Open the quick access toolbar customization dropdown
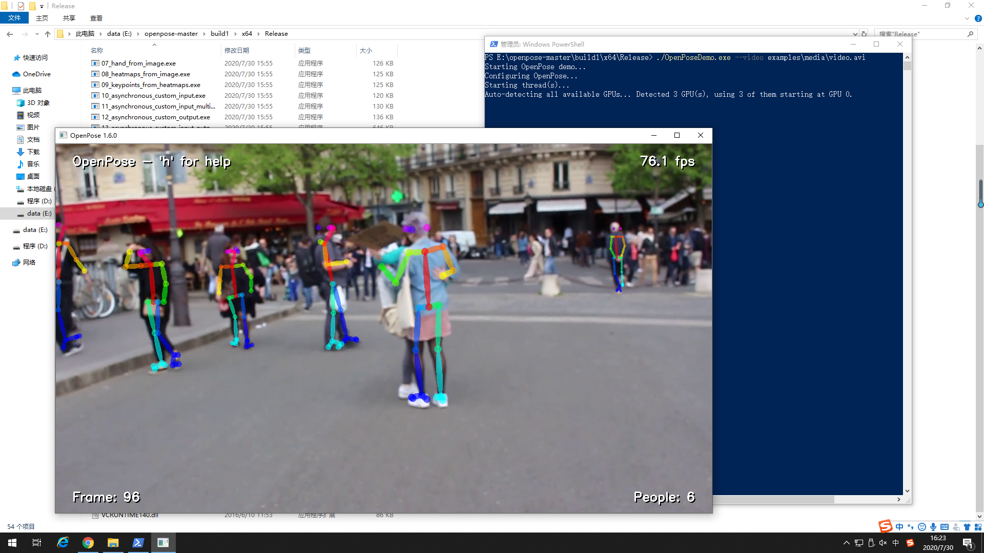 (42, 6)
